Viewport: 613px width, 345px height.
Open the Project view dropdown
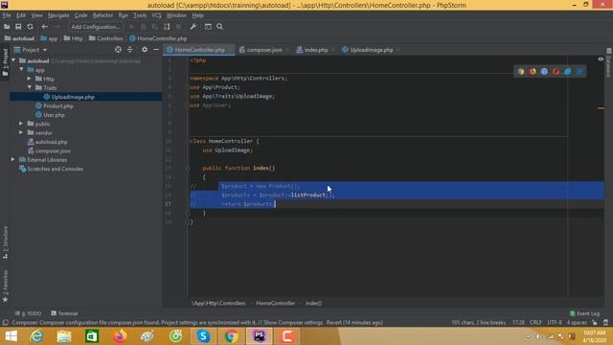[x=31, y=50]
